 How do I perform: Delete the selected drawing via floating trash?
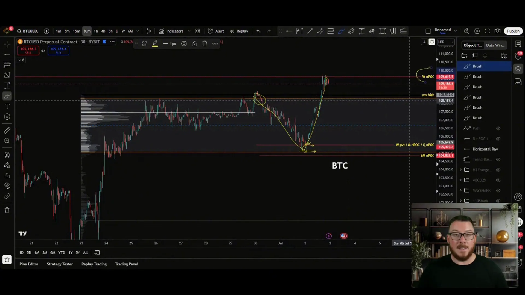point(205,44)
